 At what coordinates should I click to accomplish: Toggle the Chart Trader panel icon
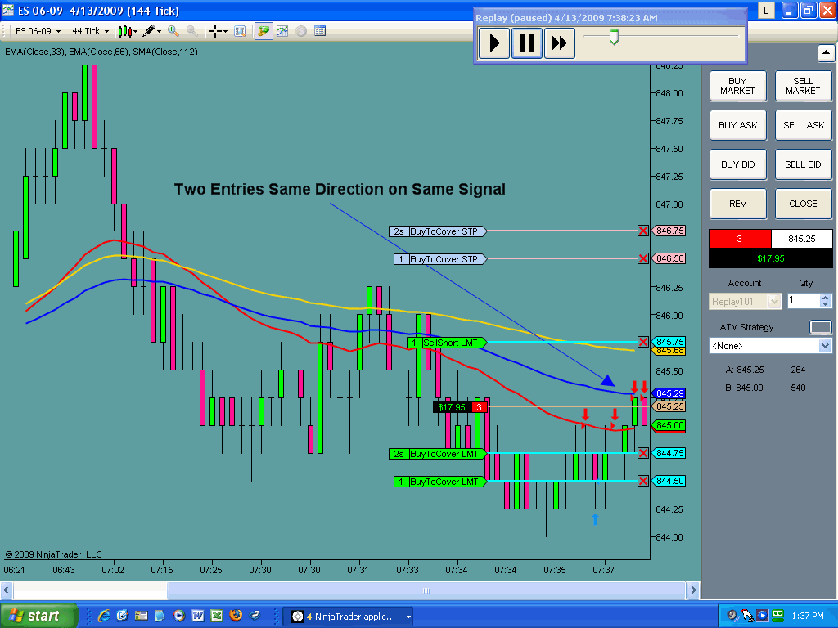(x=264, y=31)
